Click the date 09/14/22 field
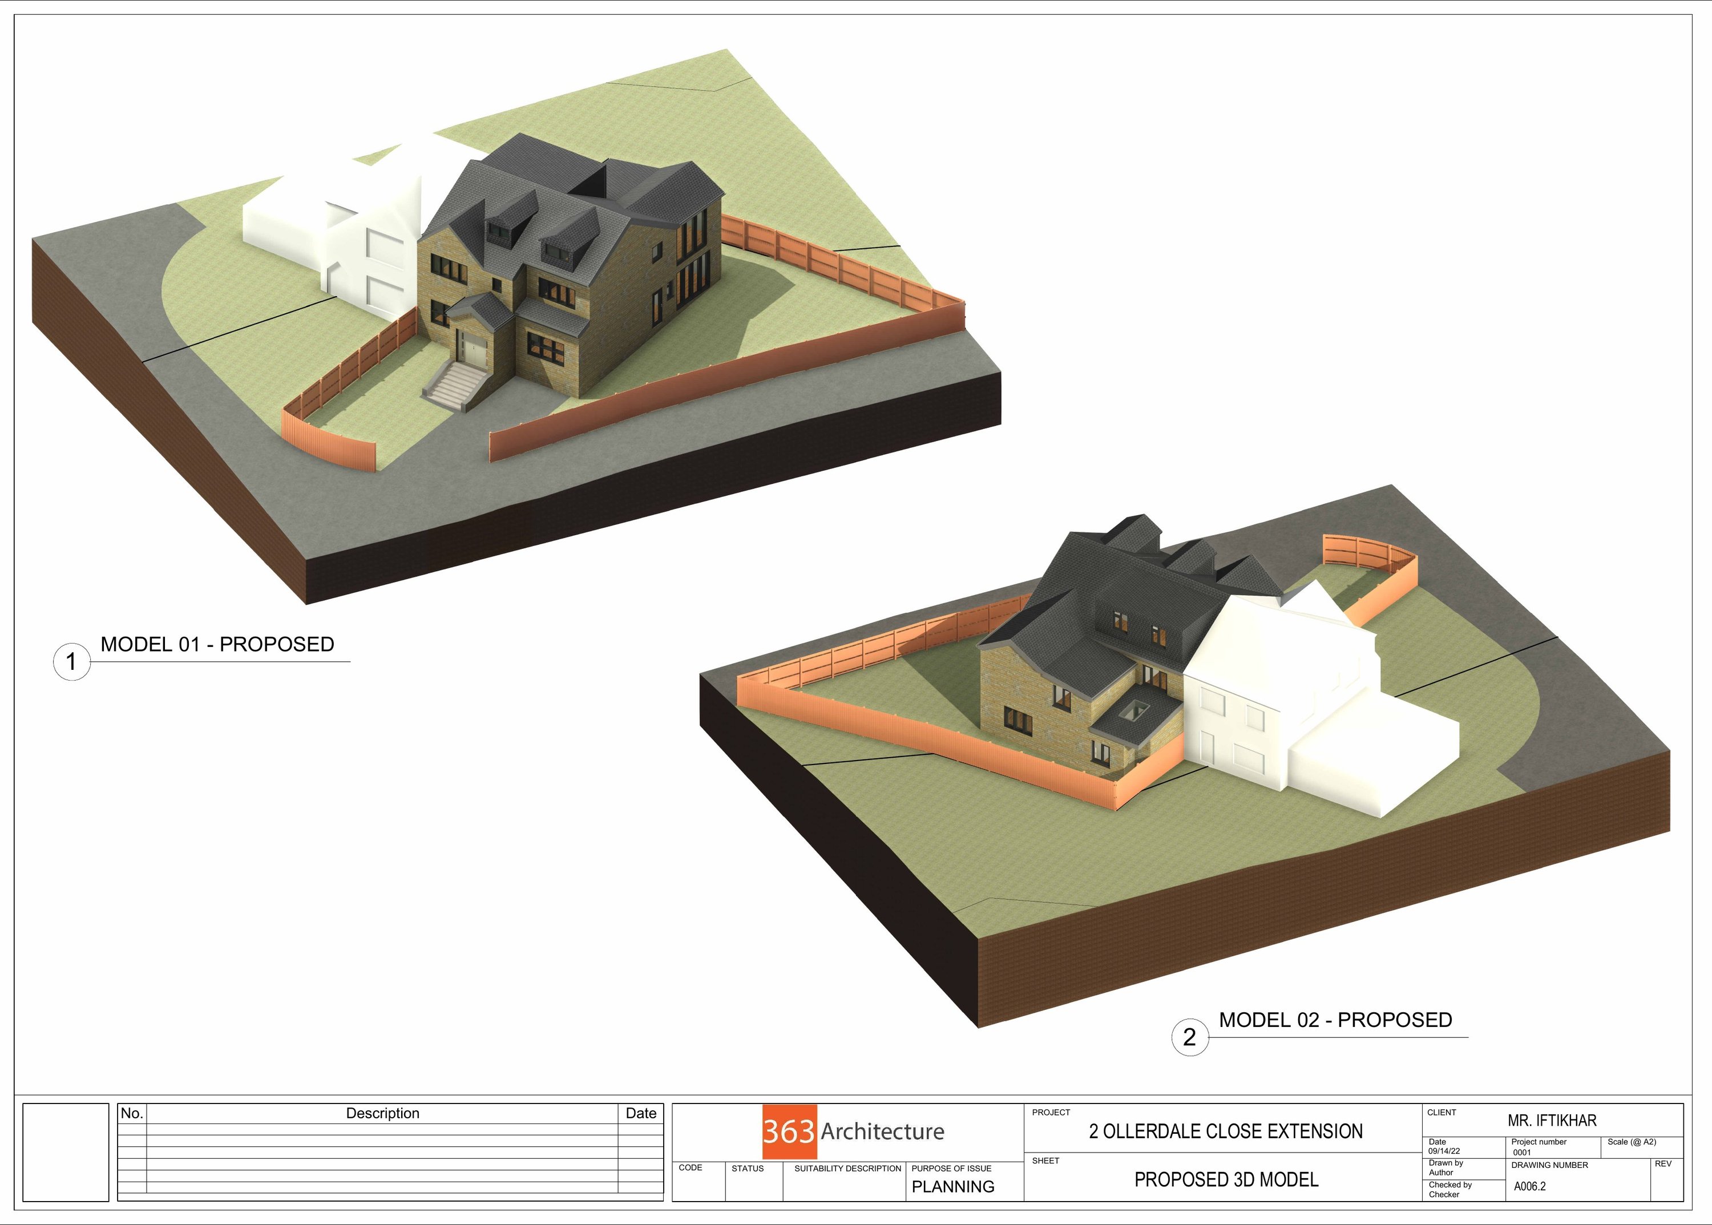 (x=1443, y=1151)
